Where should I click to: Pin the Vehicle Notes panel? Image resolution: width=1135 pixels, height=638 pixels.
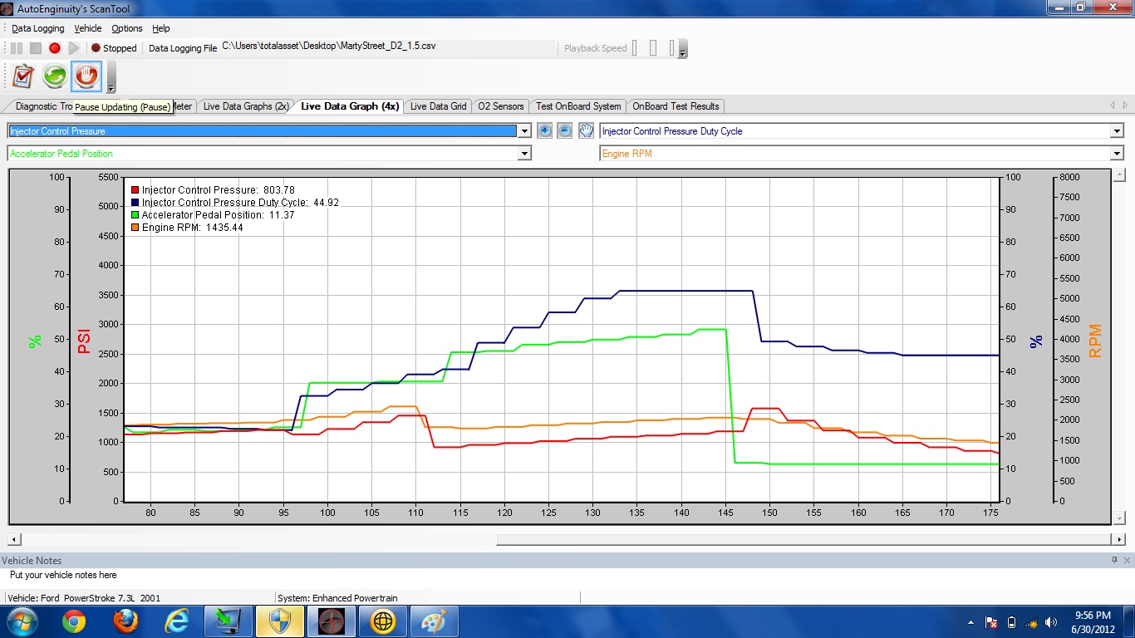pos(1114,560)
